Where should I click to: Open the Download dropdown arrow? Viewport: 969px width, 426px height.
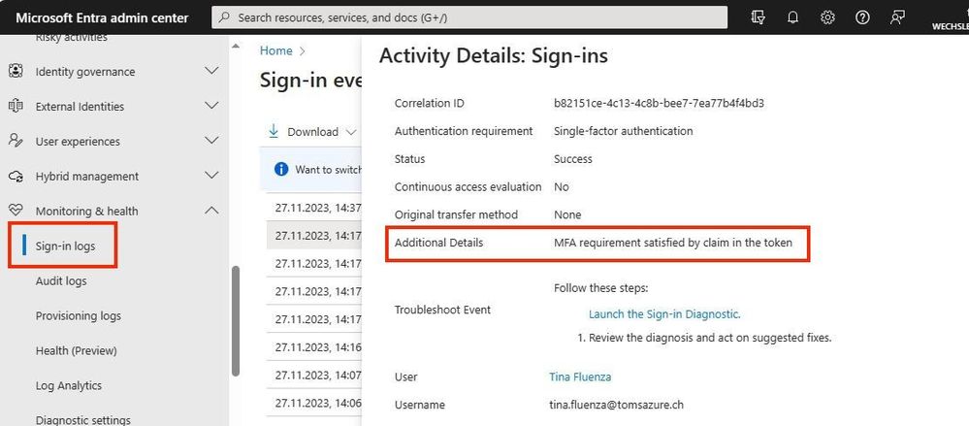tap(352, 132)
